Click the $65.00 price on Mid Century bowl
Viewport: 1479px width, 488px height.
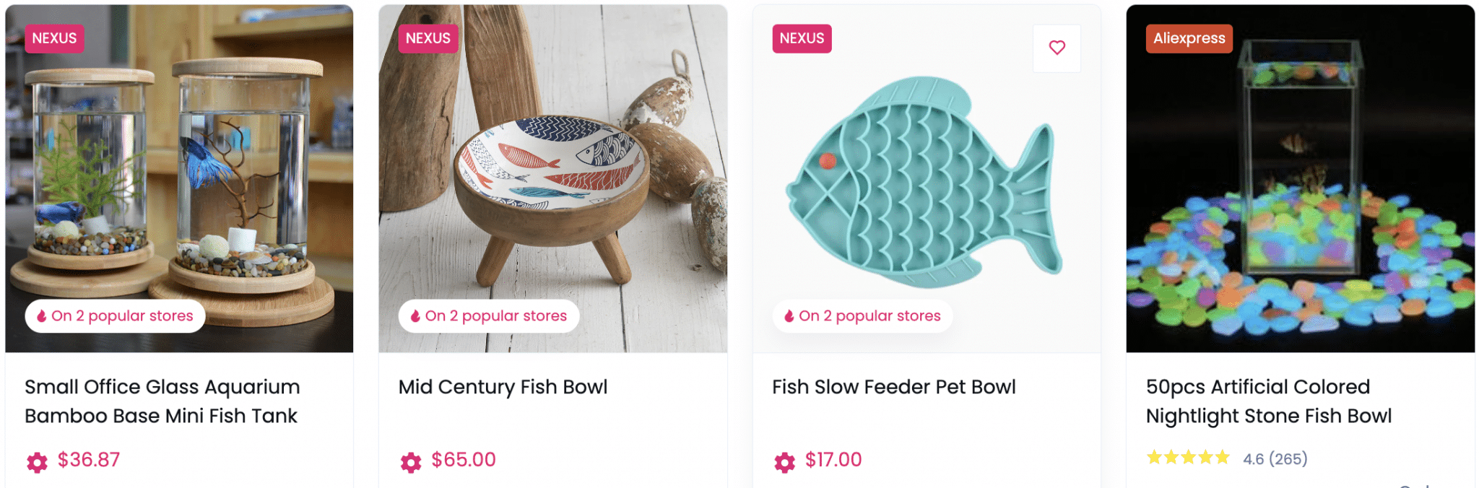[x=464, y=460]
